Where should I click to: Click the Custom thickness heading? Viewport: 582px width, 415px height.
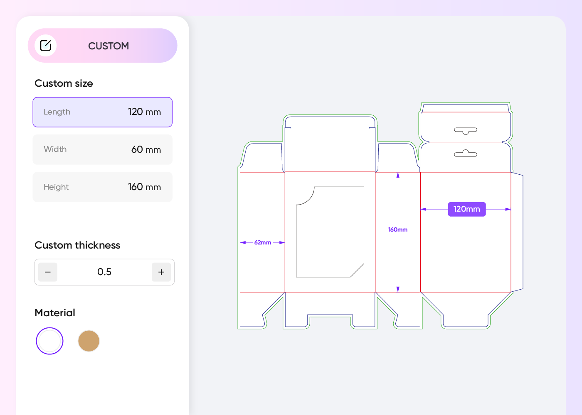(x=77, y=245)
